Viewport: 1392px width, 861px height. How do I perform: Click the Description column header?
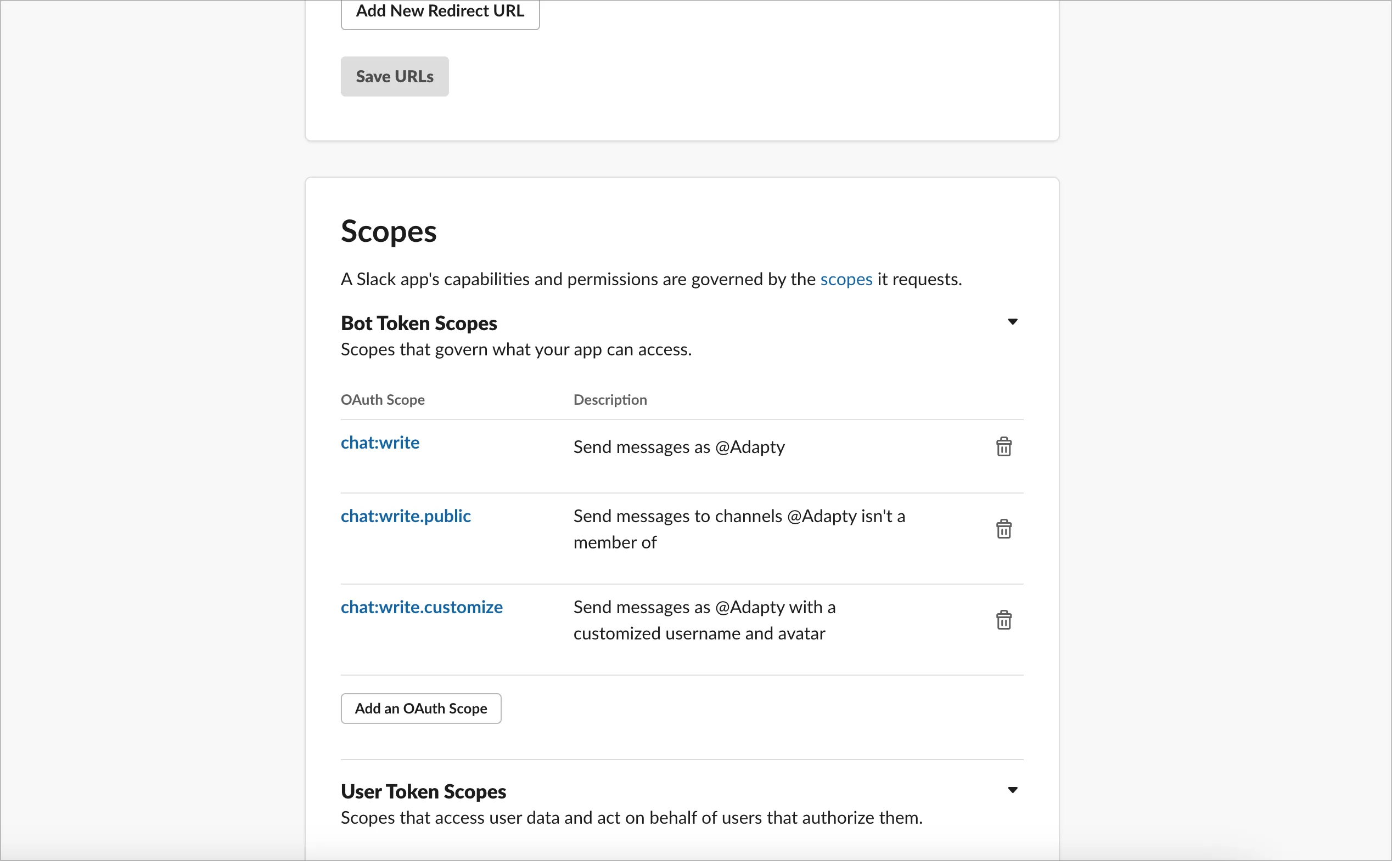pyautogui.click(x=610, y=400)
